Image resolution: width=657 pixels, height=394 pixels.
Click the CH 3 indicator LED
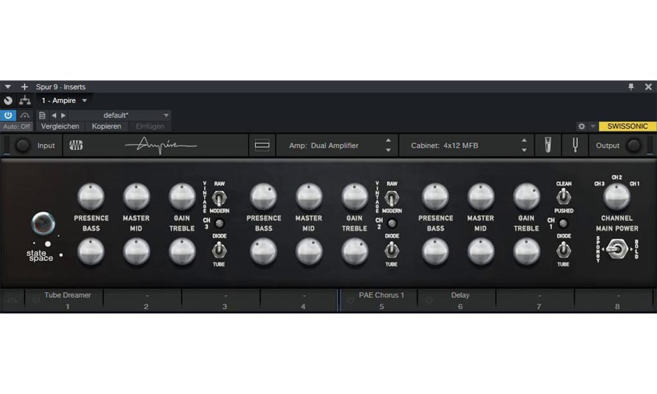(x=219, y=224)
